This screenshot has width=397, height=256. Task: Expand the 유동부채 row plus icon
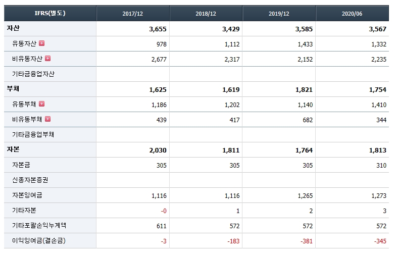pyautogui.click(x=42, y=104)
